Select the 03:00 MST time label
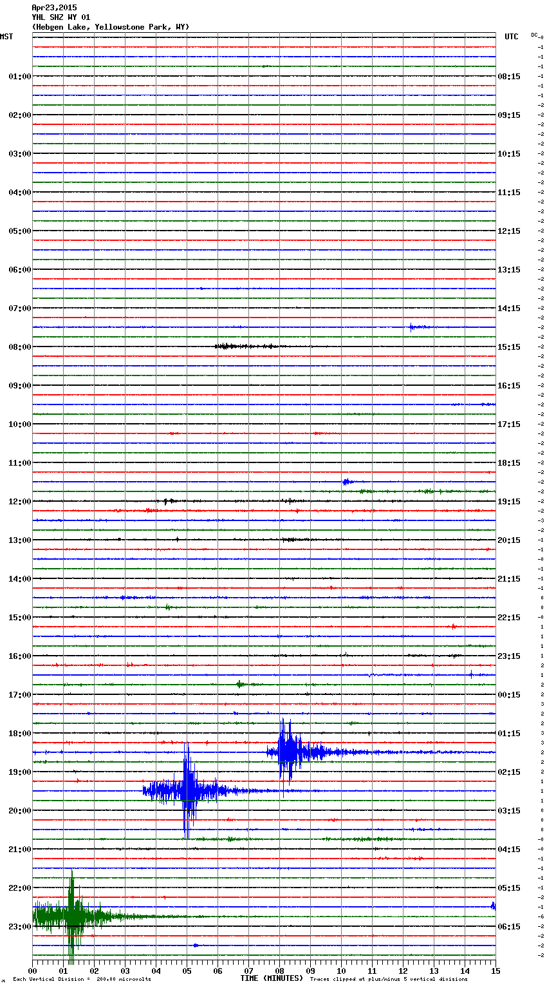 (x=20, y=153)
